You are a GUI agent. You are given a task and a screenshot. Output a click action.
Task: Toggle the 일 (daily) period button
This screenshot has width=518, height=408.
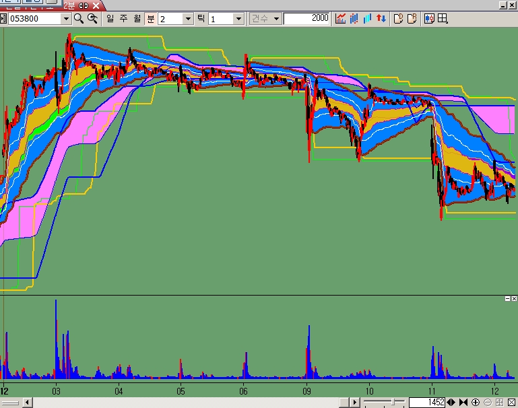coord(110,19)
